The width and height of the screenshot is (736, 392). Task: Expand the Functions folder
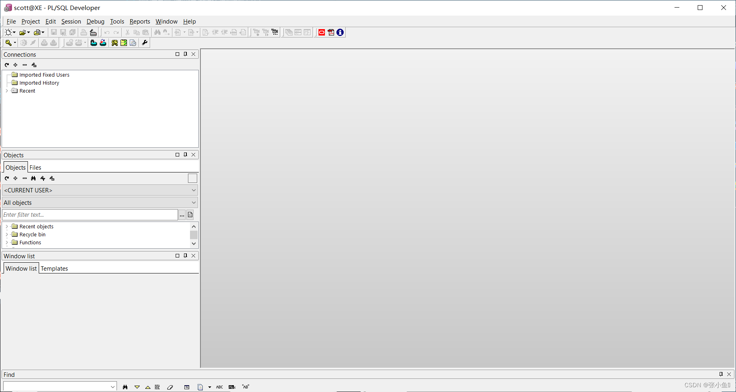(x=7, y=243)
